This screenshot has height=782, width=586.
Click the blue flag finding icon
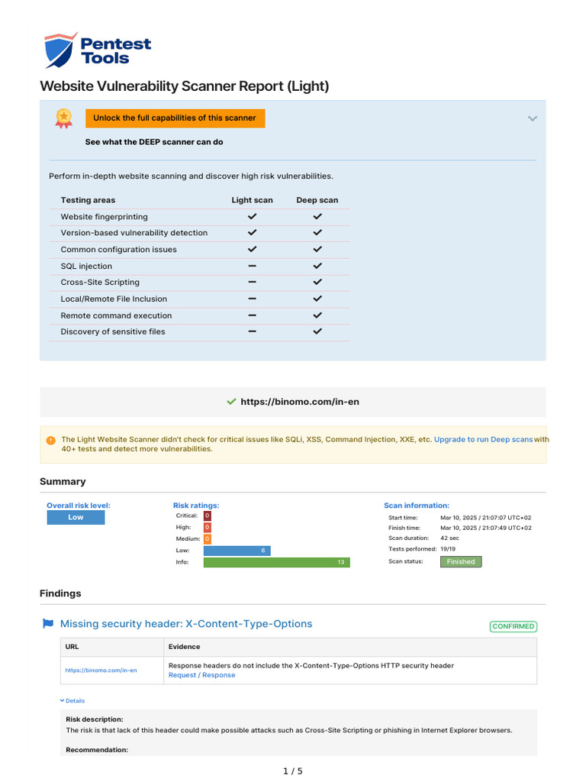[x=48, y=623]
